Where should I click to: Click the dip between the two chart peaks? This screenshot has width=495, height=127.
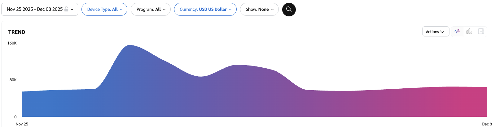[201, 77]
